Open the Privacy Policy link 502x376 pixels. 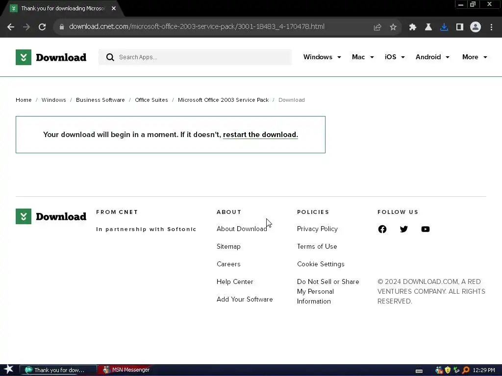pyautogui.click(x=317, y=229)
